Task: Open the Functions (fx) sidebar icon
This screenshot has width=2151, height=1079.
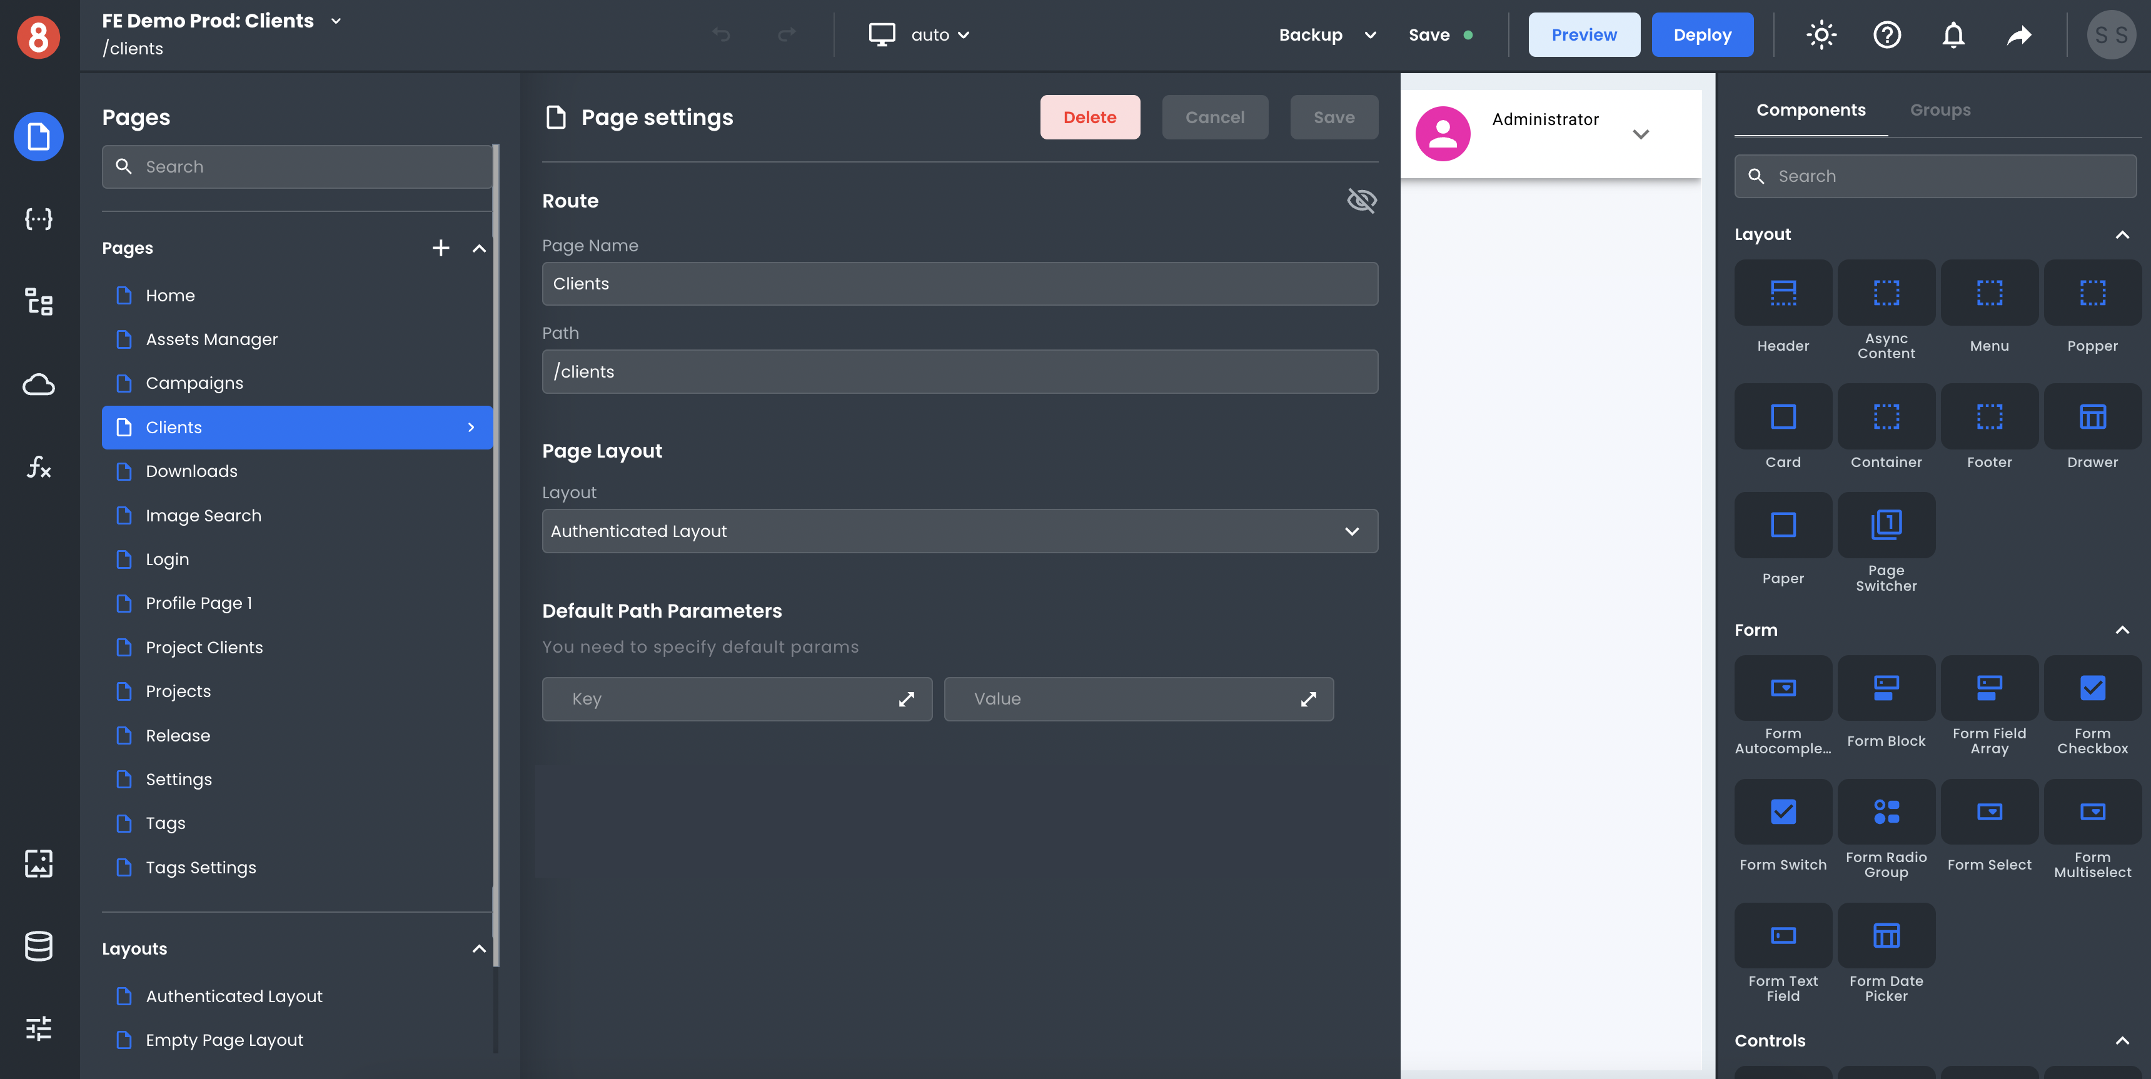Action: (x=38, y=467)
